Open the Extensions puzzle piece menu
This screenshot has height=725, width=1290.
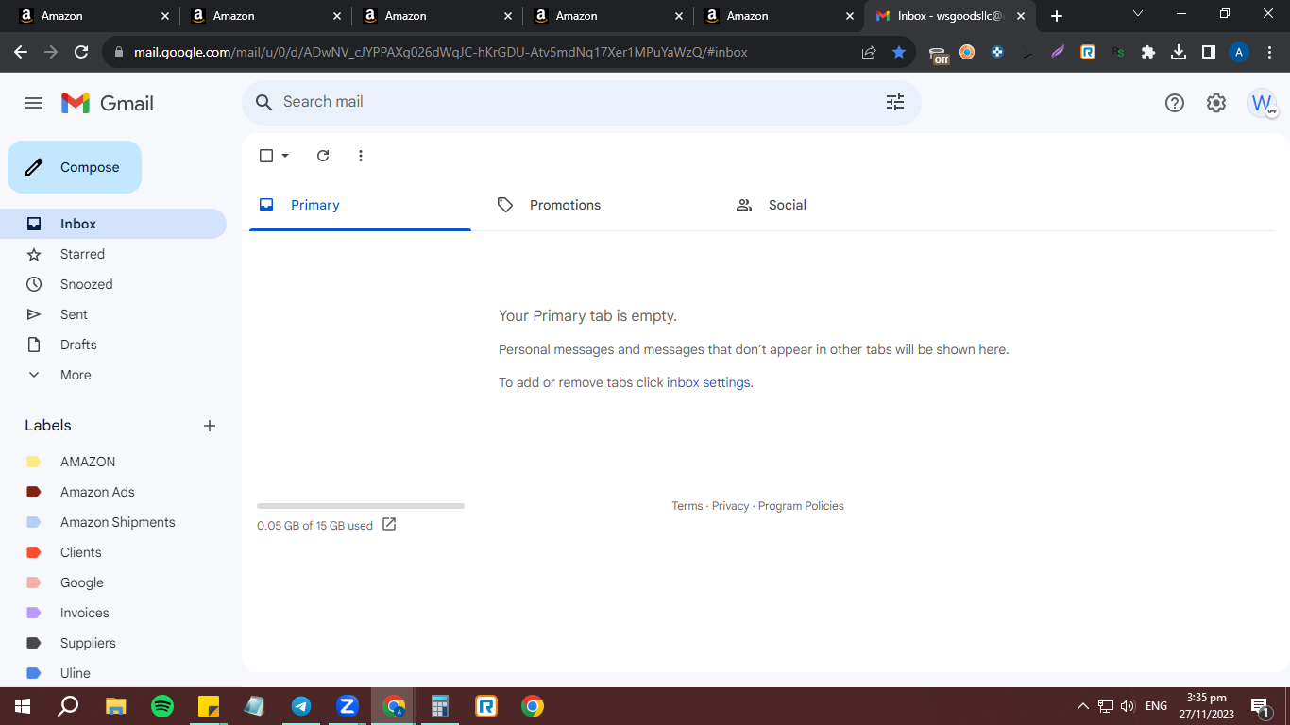click(x=1148, y=52)
